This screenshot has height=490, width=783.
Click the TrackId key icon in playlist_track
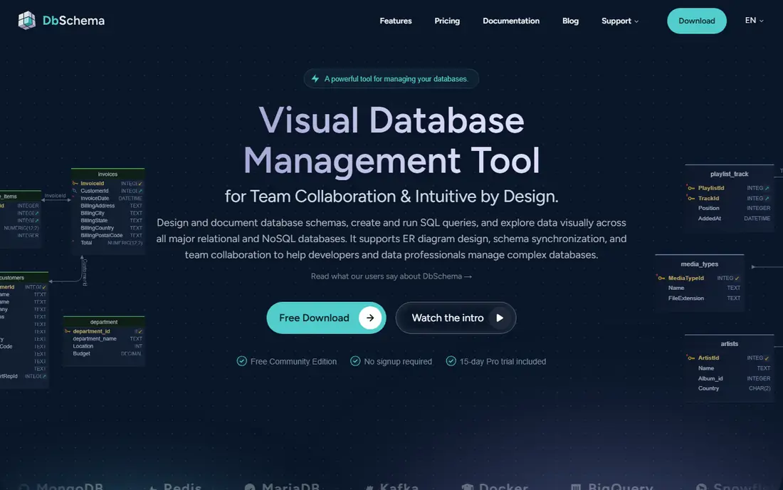click(691, 198)
